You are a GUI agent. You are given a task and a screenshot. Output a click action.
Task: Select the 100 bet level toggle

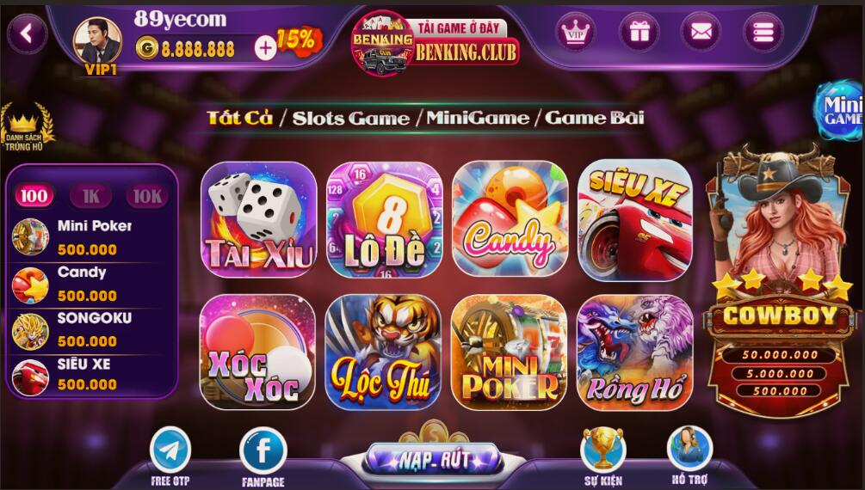pos(34,196)
